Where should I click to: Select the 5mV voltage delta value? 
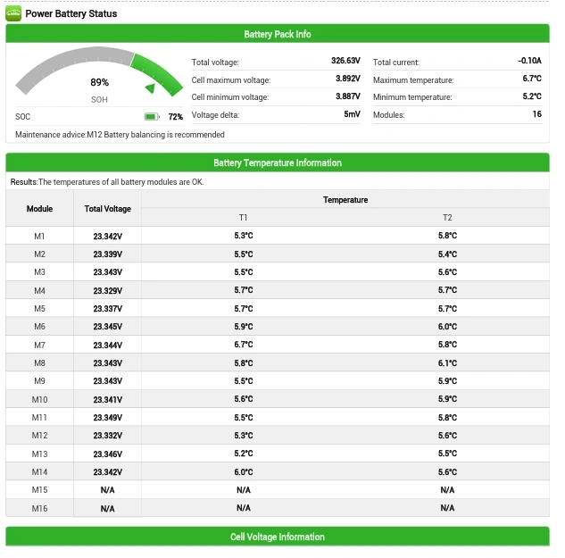click(x=352, y=115)
